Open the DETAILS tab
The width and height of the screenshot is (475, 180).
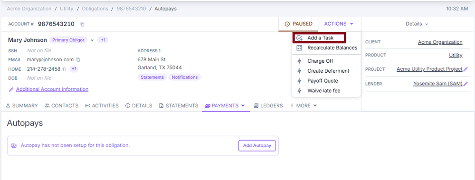pos(139,106)
